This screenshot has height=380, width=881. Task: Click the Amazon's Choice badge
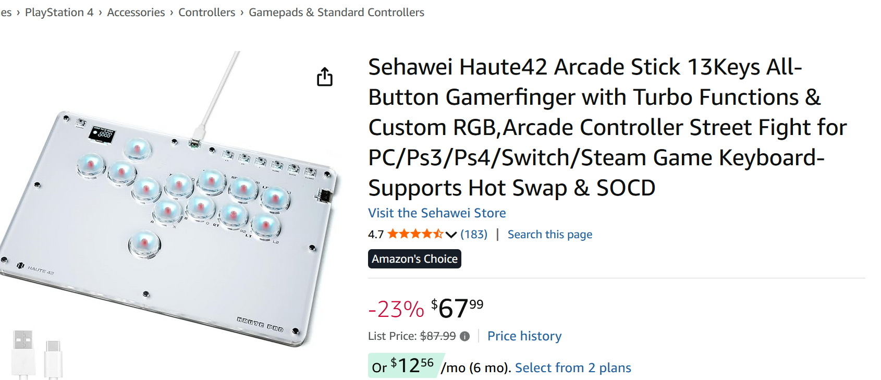[414, 259]
